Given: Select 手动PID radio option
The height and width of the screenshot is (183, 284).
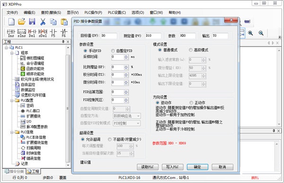Looking at the screenshot, I should click(x=85, y=51).
